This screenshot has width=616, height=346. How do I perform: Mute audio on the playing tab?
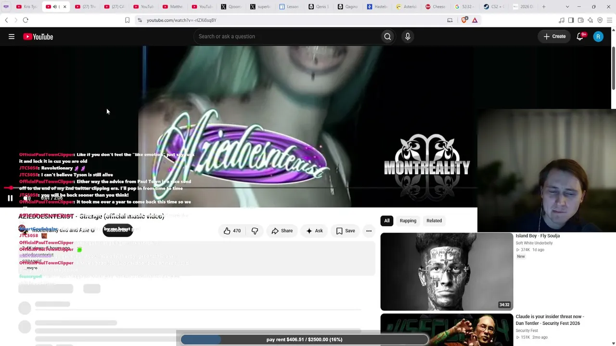(55, 7)
